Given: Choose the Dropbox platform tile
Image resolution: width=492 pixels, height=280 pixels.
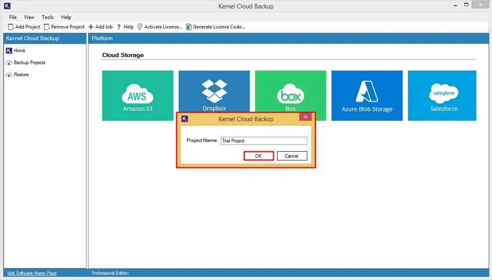Looking at the screenshot, I should pos(214,91).
